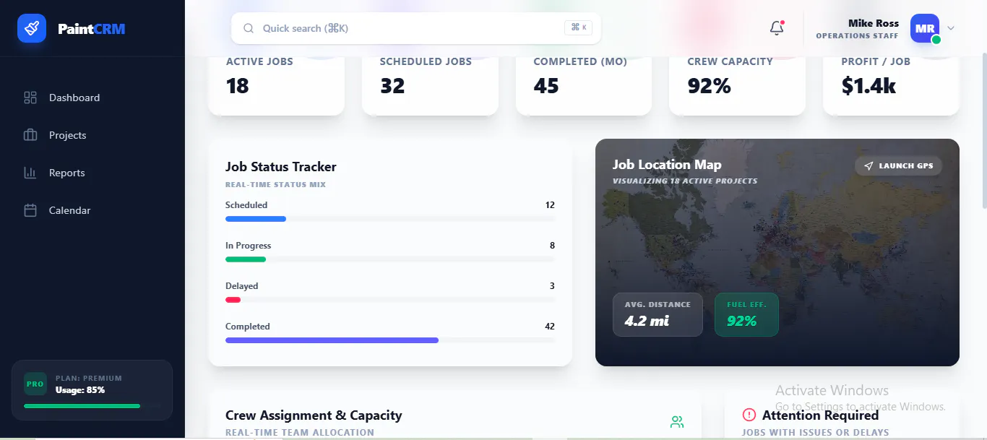Click Visualizing 18 Active Projects subtitle
987x440 pixels.
pos(685,181)
